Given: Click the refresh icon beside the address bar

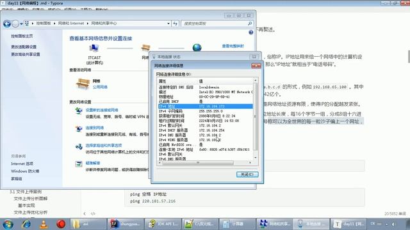Looking at the screenshot, I should (x=175, y=24).
